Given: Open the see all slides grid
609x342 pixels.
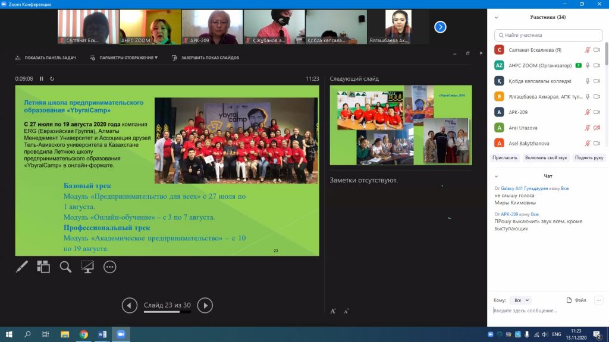Looking at the screenshot, I should click(43, 267).
